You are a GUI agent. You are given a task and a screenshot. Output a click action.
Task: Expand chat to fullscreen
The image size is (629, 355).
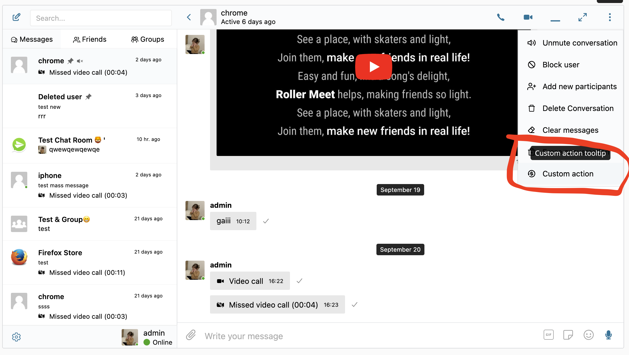pyautogui.click(x=582, y=17)
